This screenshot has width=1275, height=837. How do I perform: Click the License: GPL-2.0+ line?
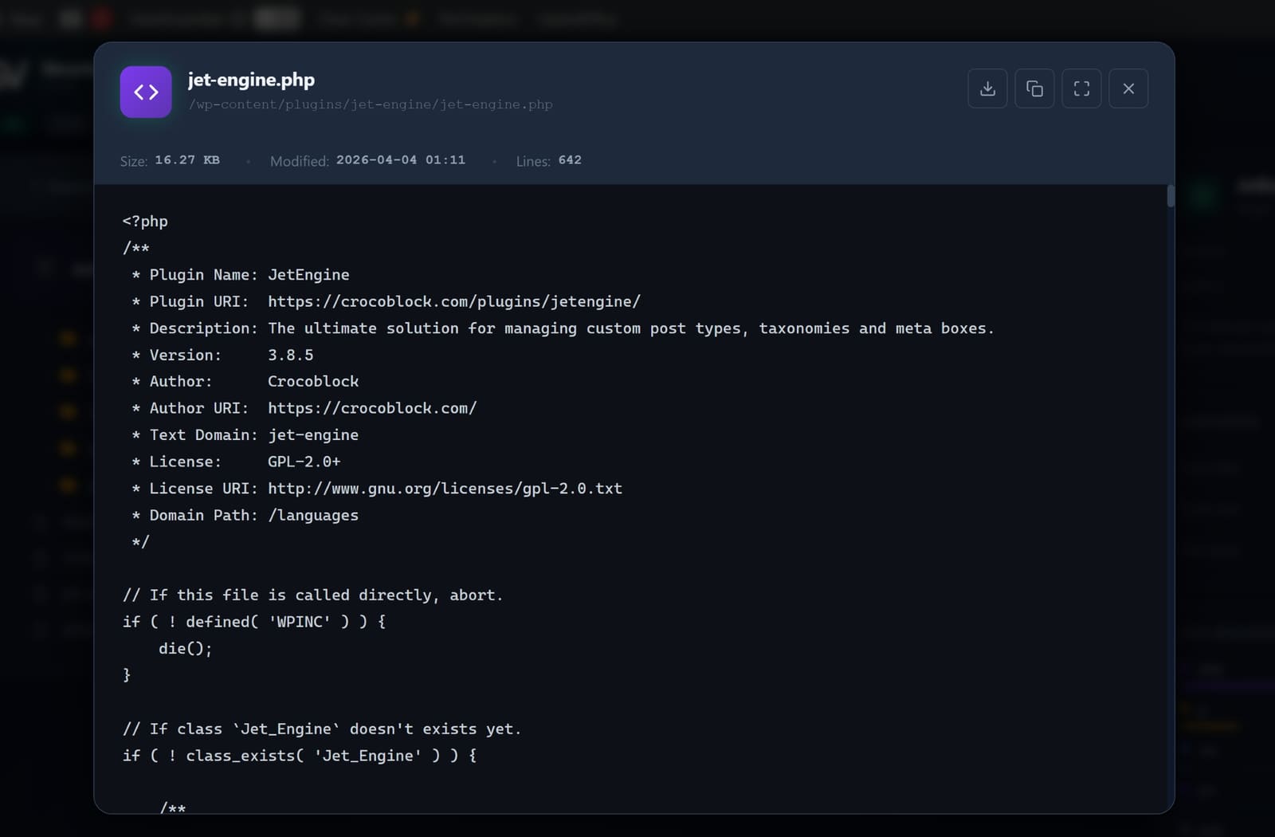(236, 462)
